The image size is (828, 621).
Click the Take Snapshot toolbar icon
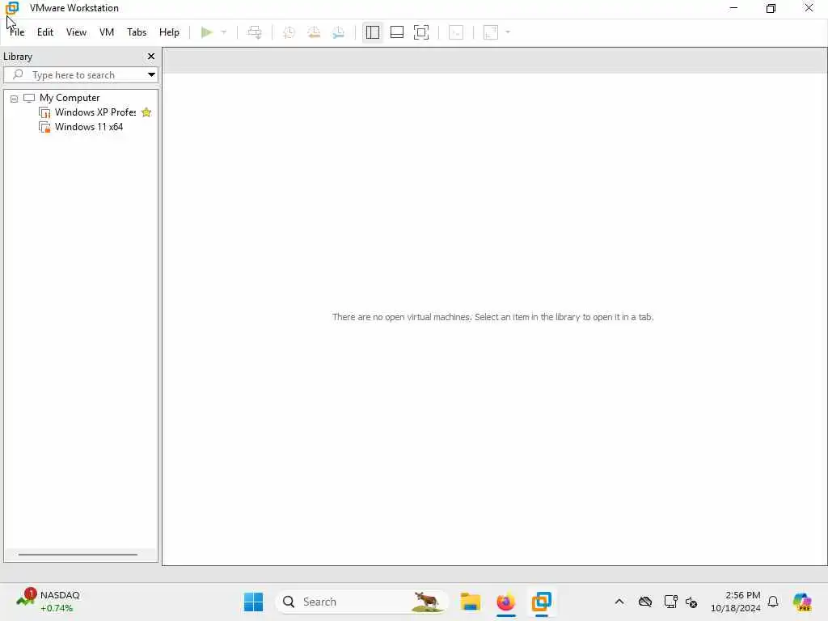click(x=289, y=32)
